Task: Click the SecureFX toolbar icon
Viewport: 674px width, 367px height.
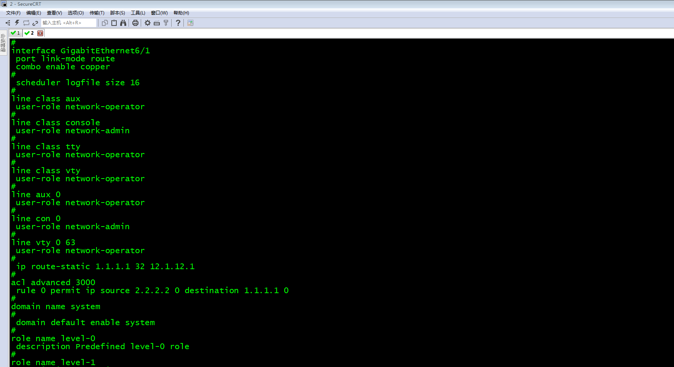Action: coord(190,23)
